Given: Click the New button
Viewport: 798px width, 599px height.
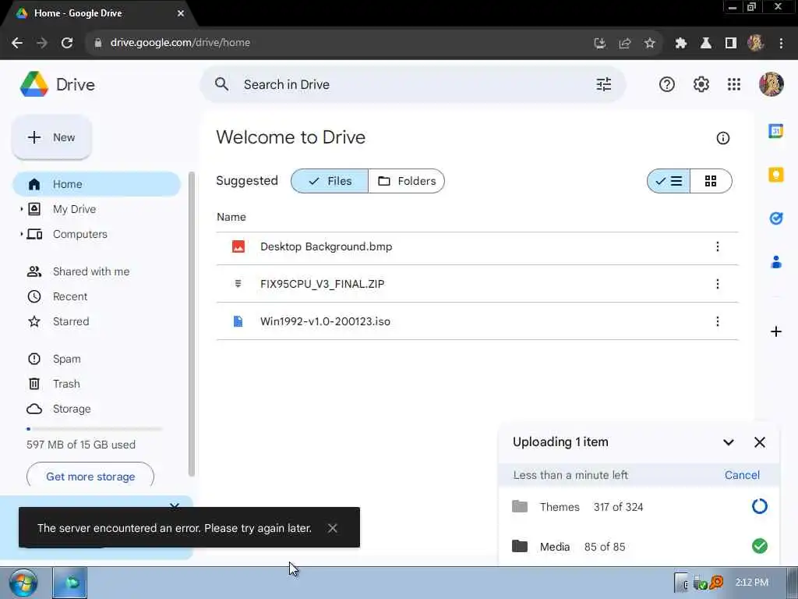Looking at the screenshot, I should [52, 137].
